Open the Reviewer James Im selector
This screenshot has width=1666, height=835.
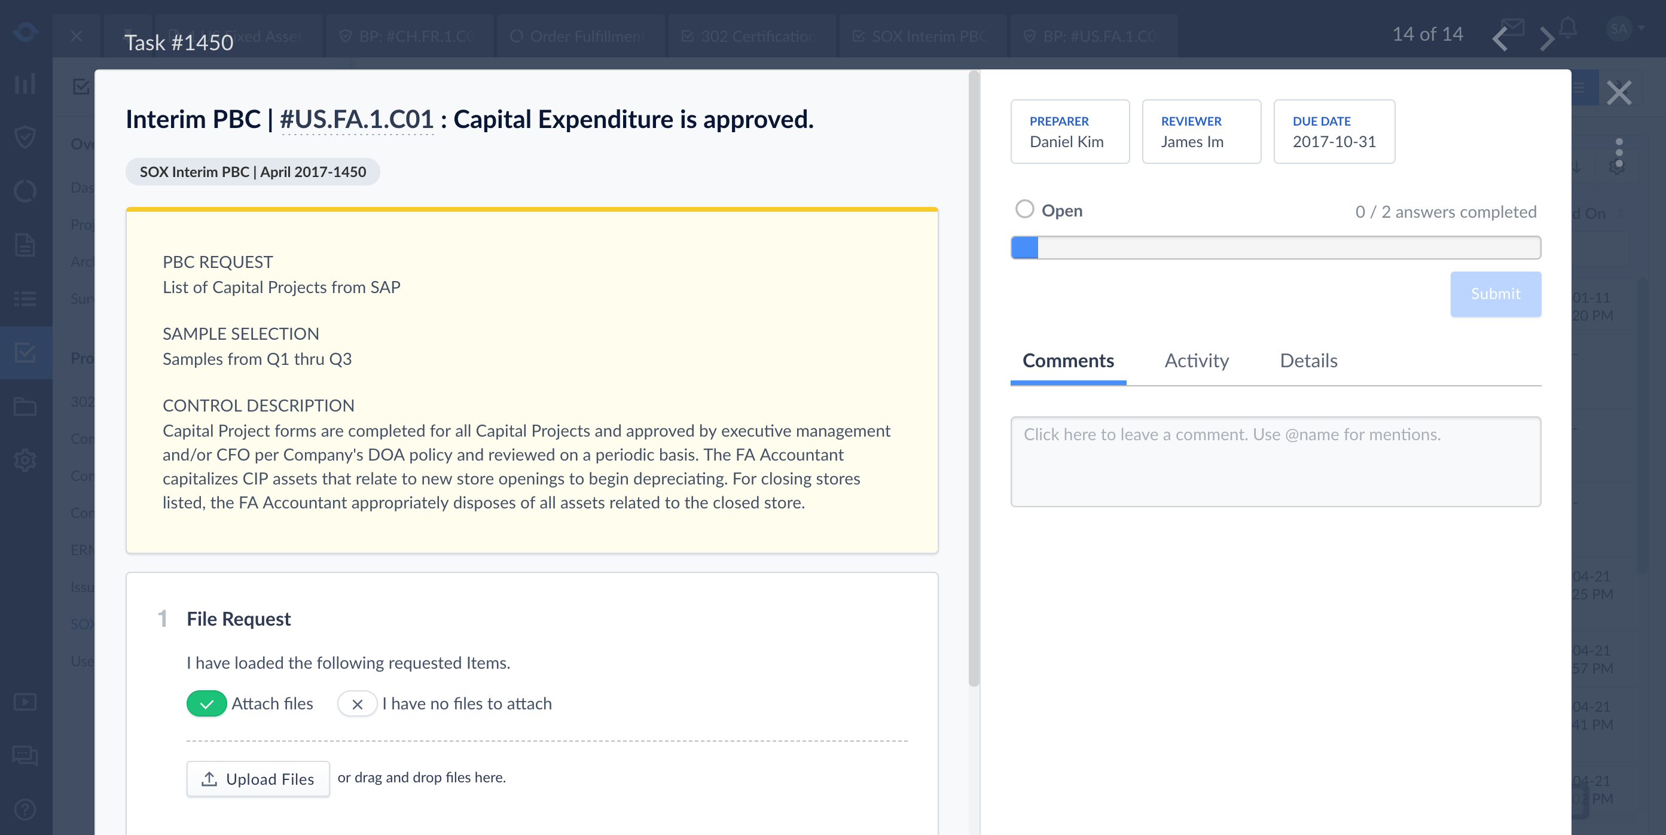tap(1201, 132)
